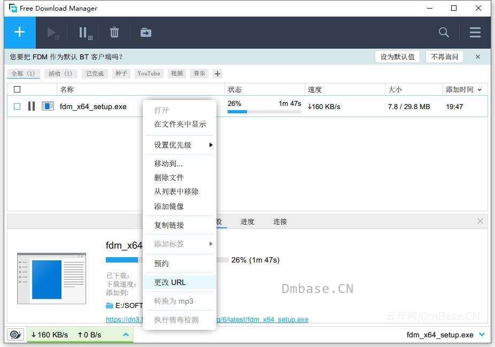
Task: Toggle 添加时间 column sort arrow
Action: (x=480, y=90)
